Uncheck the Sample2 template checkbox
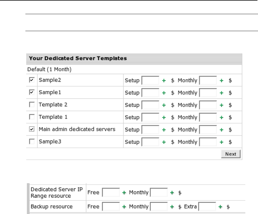 32,80
